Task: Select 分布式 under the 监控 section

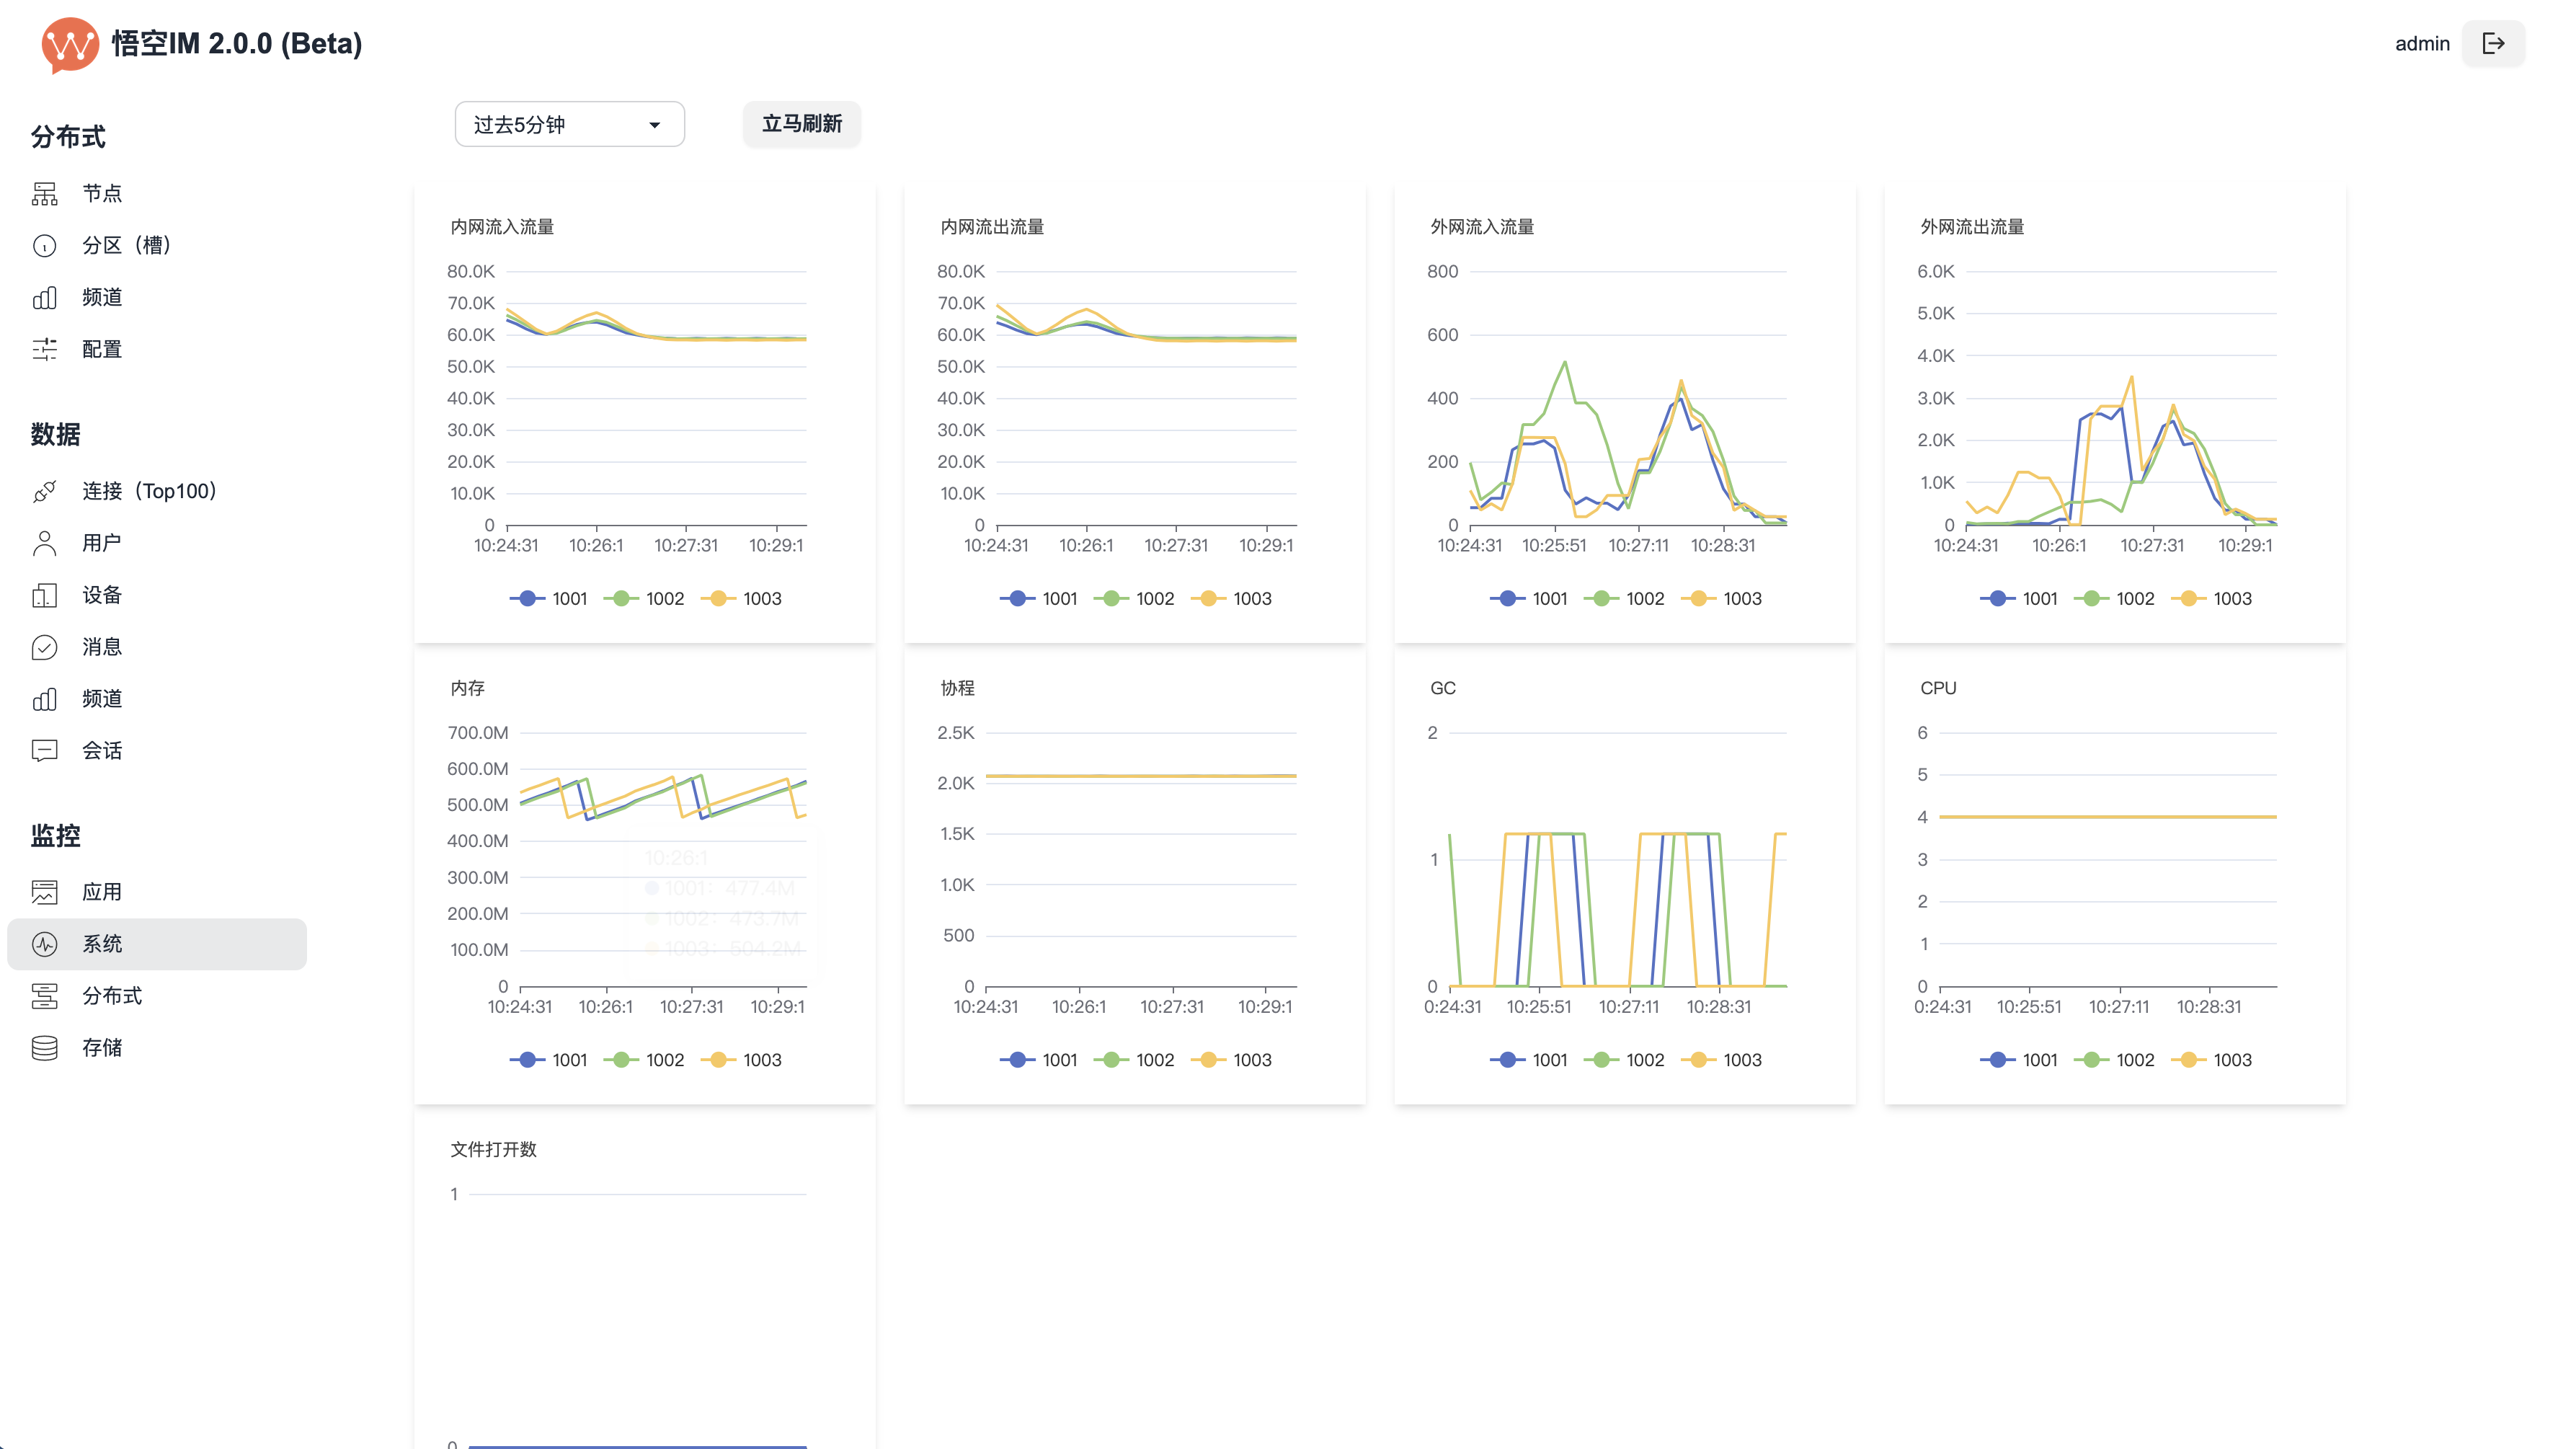Action: 111,995
